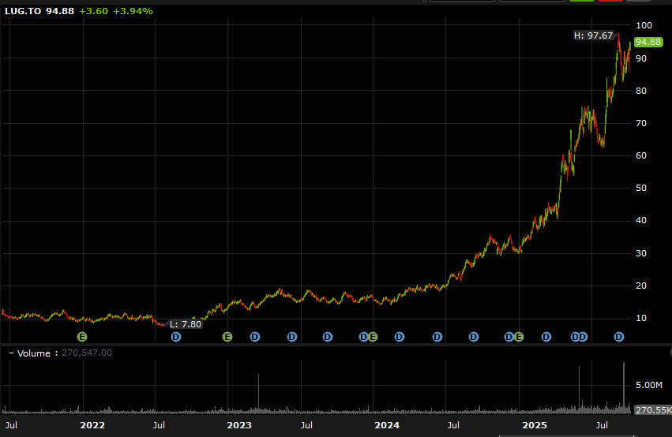
Task: Collapse the Volume panel with minus sign
Action: (x=11, y=353)
